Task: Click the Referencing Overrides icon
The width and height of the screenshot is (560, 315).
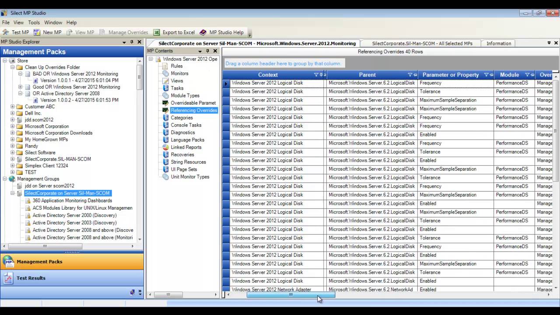Action: tap(166, 110)
